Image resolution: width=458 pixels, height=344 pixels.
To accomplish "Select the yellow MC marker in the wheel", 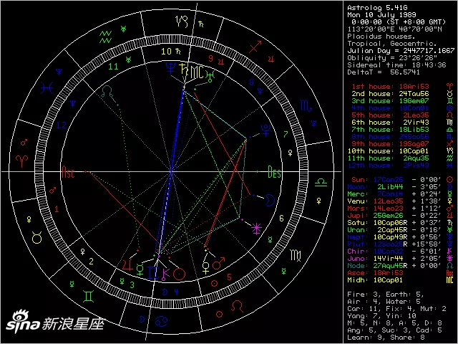I will (197, 72).
